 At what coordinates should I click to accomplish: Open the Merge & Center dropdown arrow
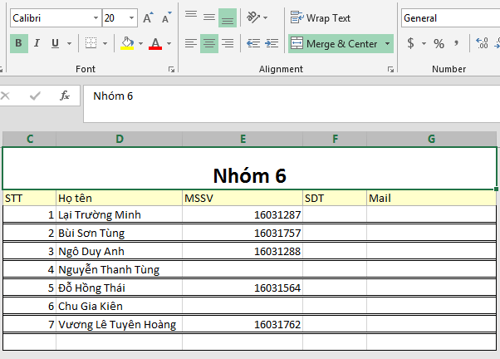pos(387,44)
